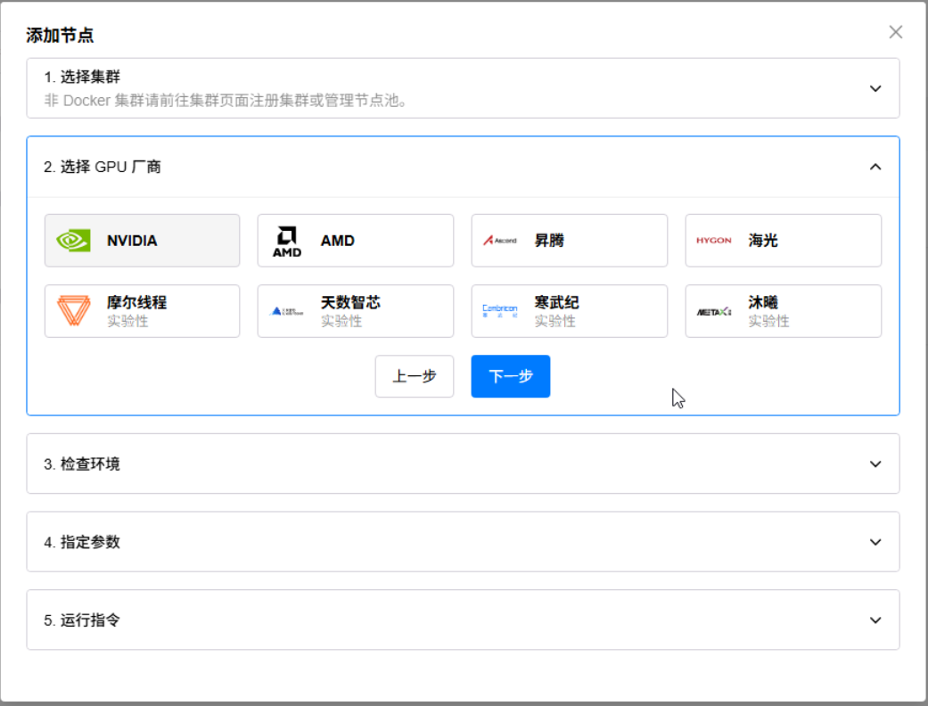Select AMD as GPU vendor
Screen dimensions: 928x706
click(x=356, y=241)
